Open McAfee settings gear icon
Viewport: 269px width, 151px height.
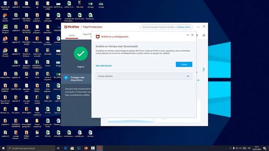point(203,35)
